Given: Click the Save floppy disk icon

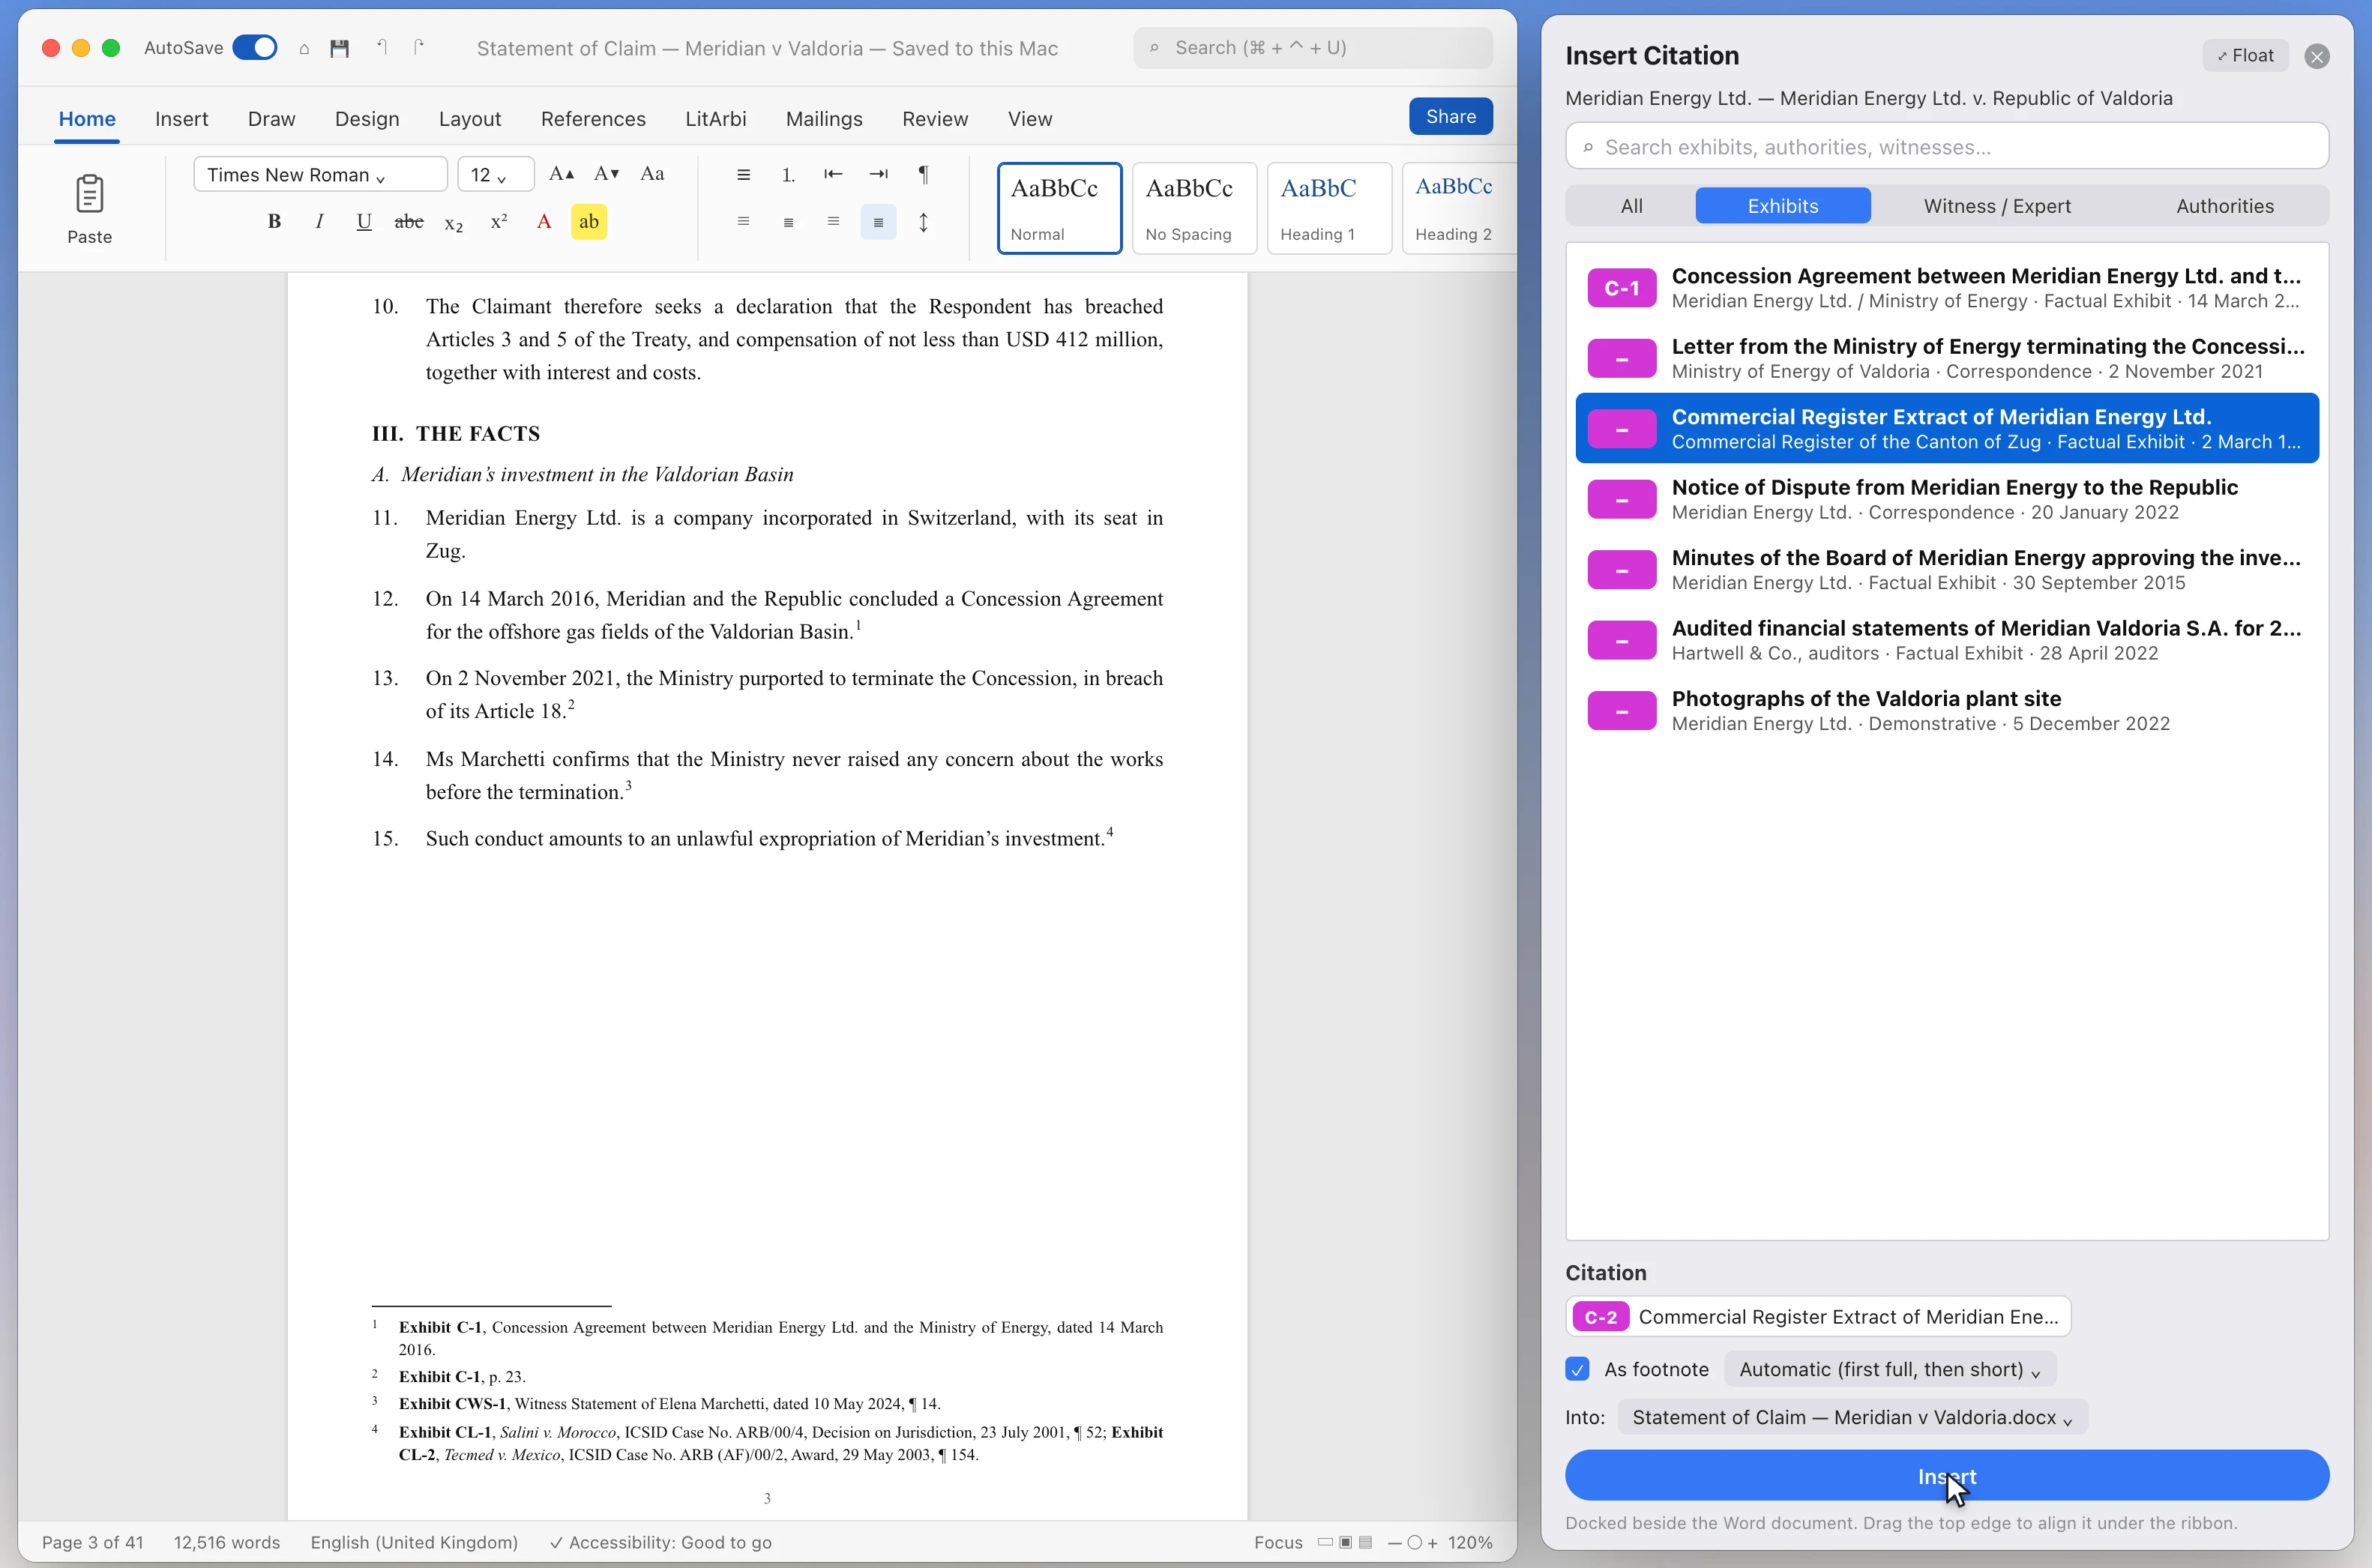Looking at the screenshot, I should 340,48.
